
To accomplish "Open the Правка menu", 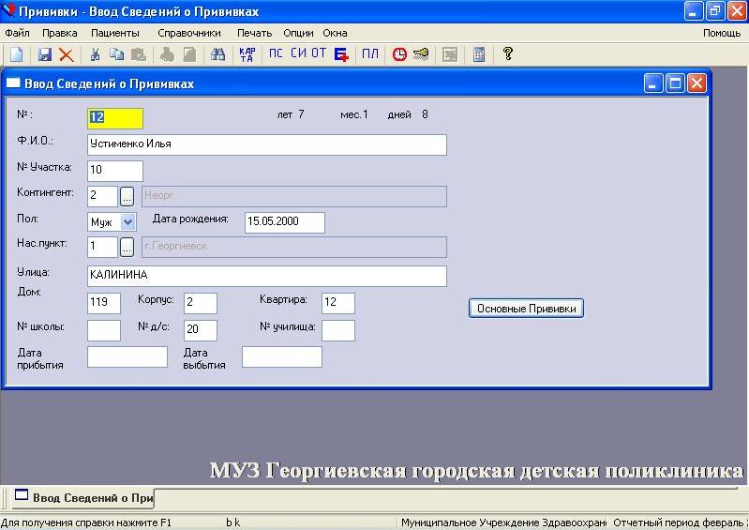I will (x=60, y=33).
